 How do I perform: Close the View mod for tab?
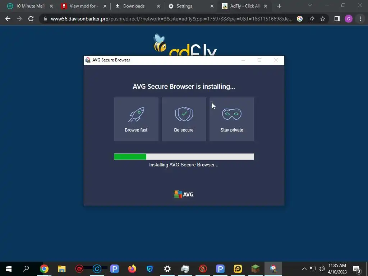105,6
